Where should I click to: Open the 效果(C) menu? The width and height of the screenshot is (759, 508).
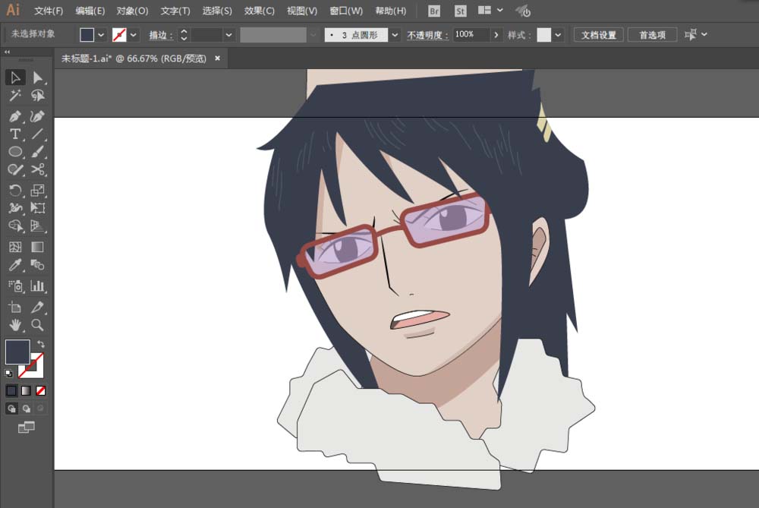coord(259,11)
